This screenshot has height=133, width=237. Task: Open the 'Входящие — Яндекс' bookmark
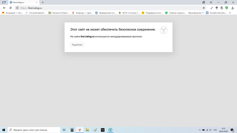(x=12, y=13)
